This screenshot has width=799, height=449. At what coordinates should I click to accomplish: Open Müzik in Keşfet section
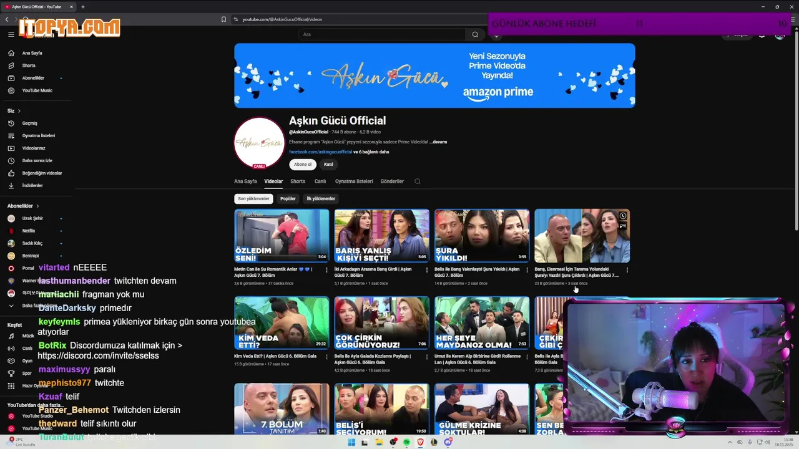click(x=27, y=336)
